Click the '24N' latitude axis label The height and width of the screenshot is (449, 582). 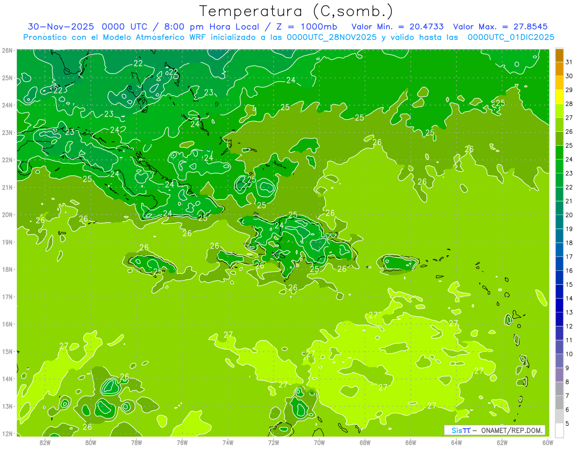(7, 105)
